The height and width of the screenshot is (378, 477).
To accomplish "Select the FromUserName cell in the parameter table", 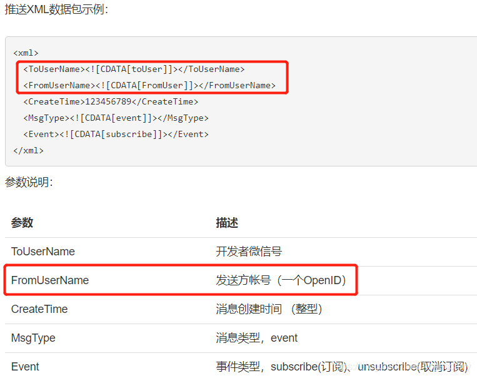I will coord(50,280).
